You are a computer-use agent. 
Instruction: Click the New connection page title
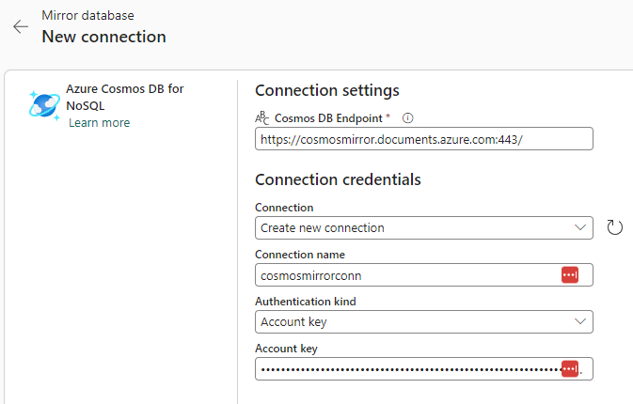(x=103, y=37)
